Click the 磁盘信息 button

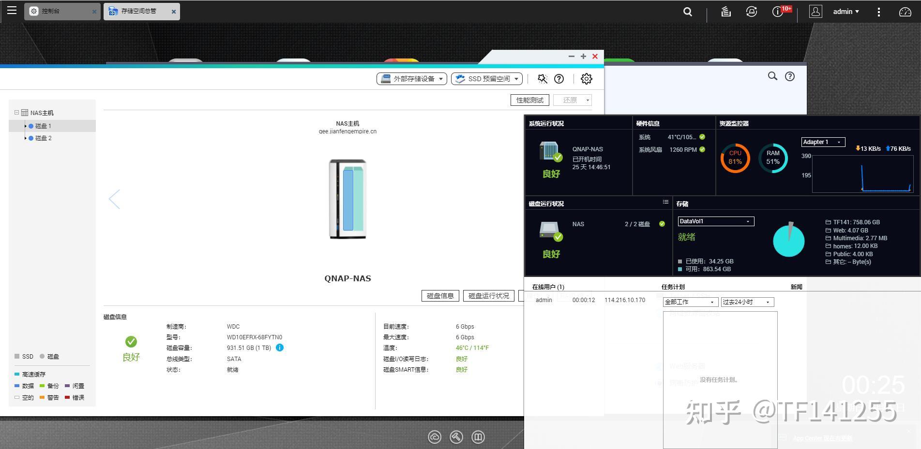(439, 295)
